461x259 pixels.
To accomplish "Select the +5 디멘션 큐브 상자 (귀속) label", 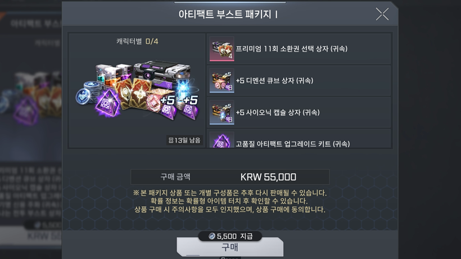I will tap(274, 80).
